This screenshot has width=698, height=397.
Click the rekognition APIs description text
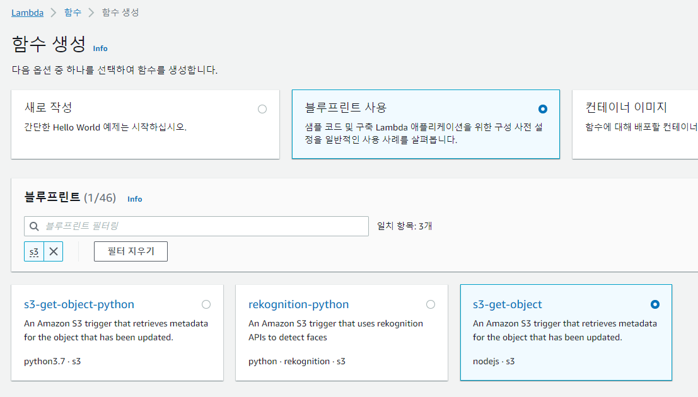tap(335, 331)
